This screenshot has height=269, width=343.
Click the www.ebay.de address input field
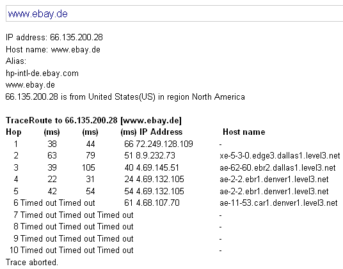point(174,13)
